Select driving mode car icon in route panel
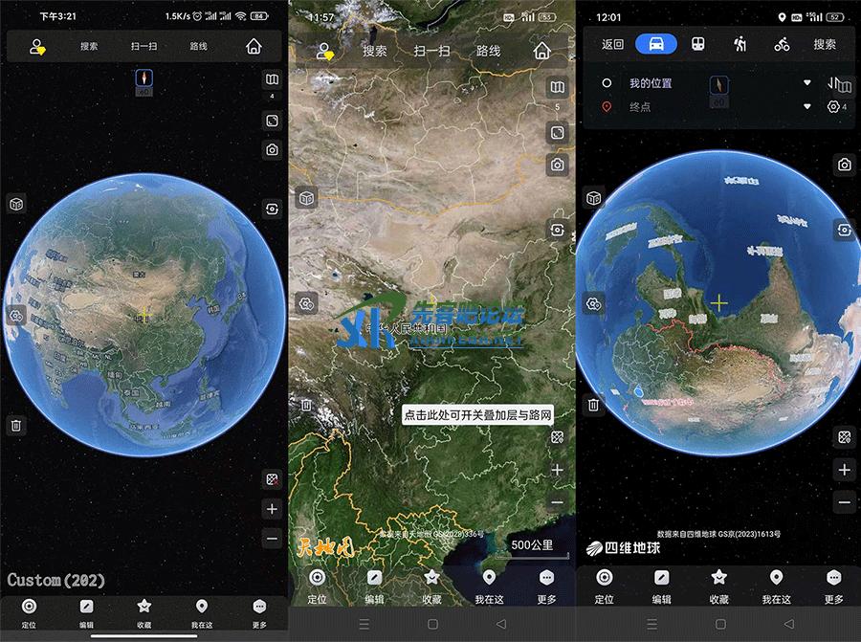The image size is (861, 642). (x=655, y=44)
